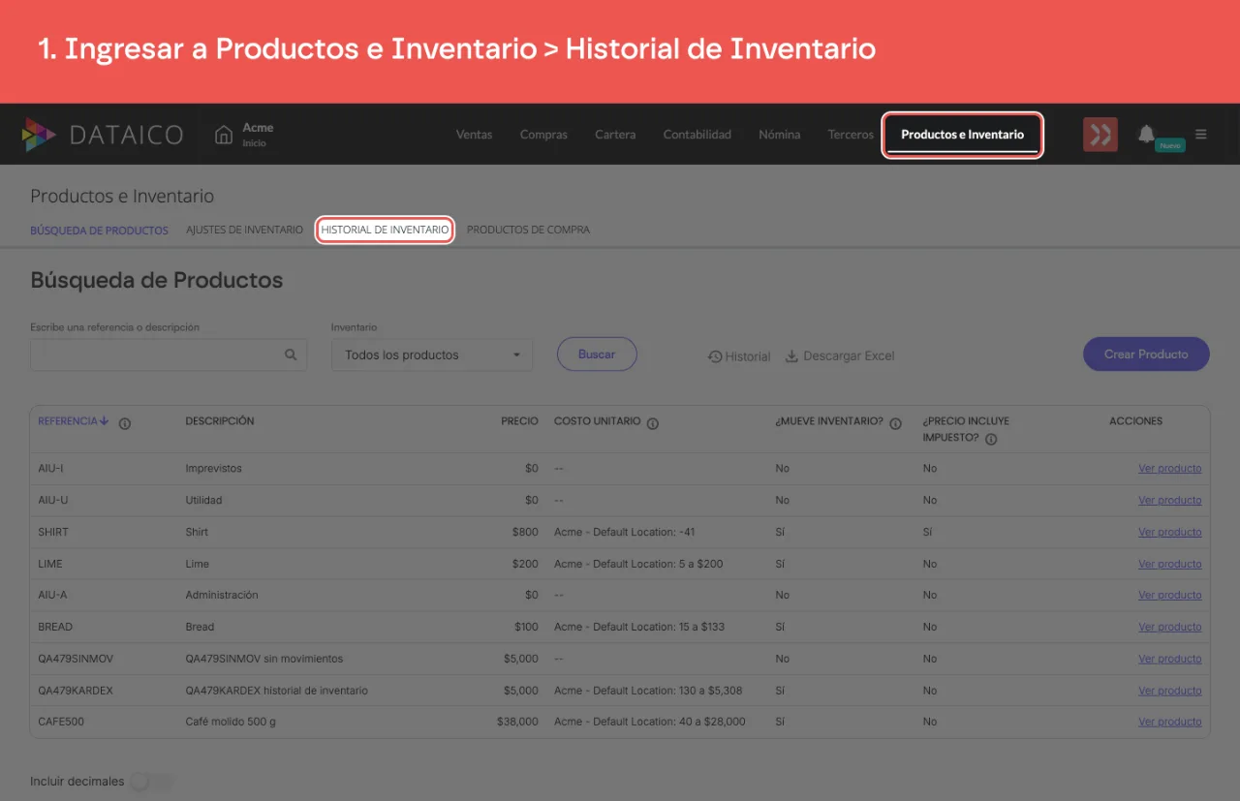Click Ver producto for CAFE500

[1169, 723]
